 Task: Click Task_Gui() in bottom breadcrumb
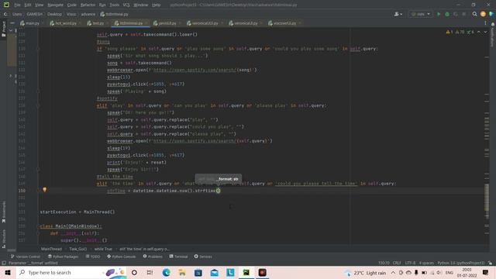click(77, 250)
